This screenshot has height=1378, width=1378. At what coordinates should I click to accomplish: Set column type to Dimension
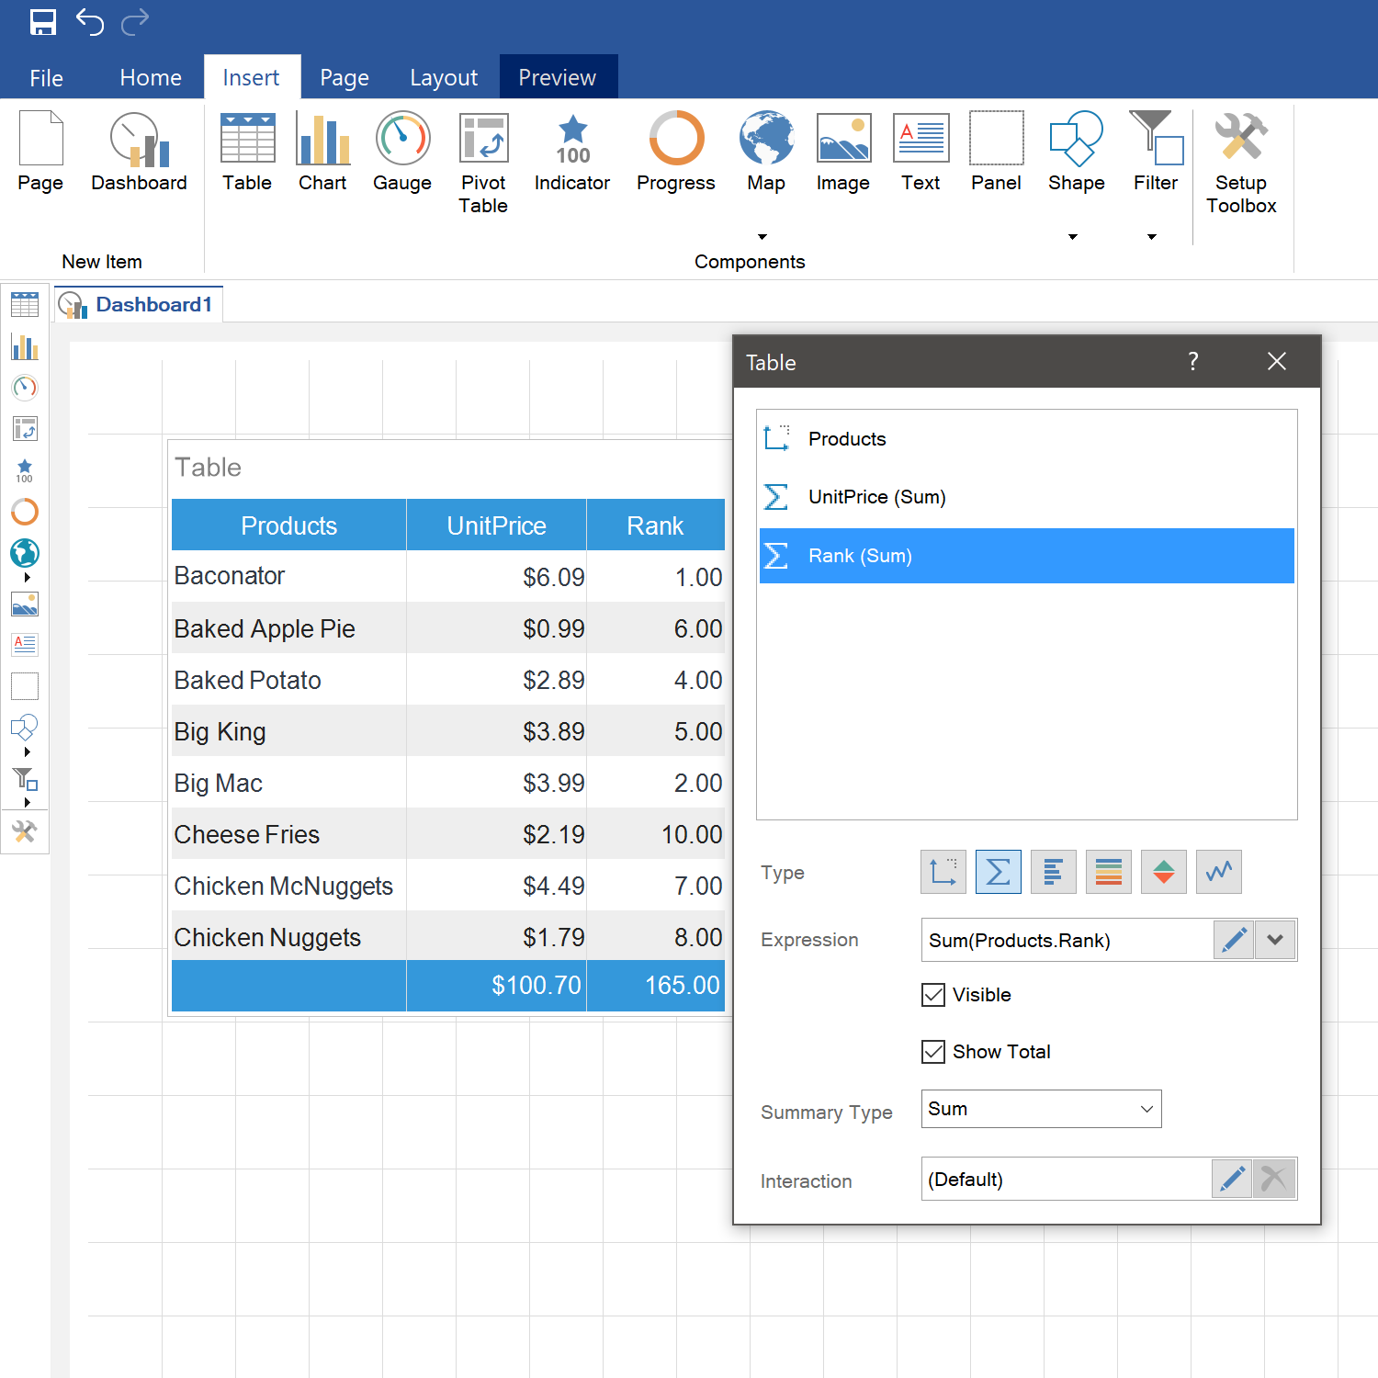pos(943,872)
